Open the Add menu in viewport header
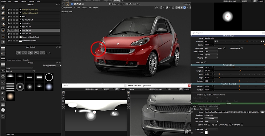Screen dimensions: 265x136 point(90,8)
